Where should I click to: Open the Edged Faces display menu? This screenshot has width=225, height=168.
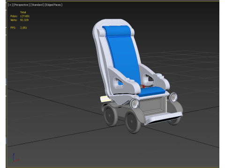[x=53, y=5]
